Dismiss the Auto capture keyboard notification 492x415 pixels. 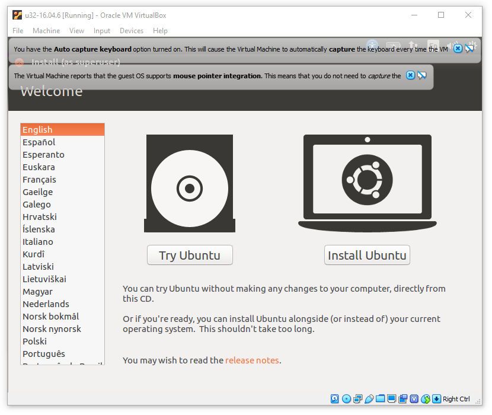458,49
